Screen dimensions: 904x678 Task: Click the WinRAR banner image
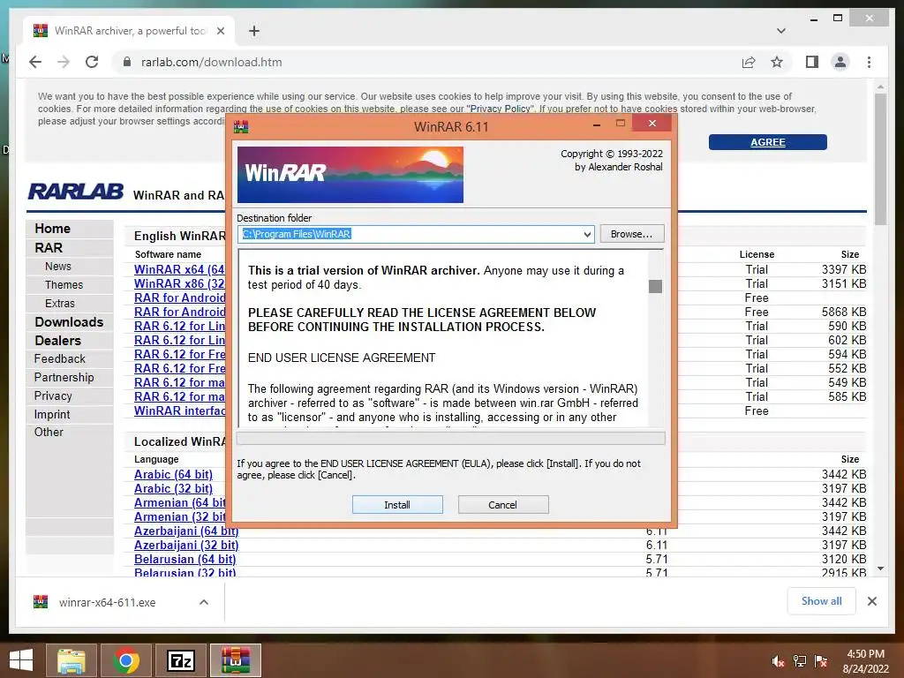(x=350, y=175)
